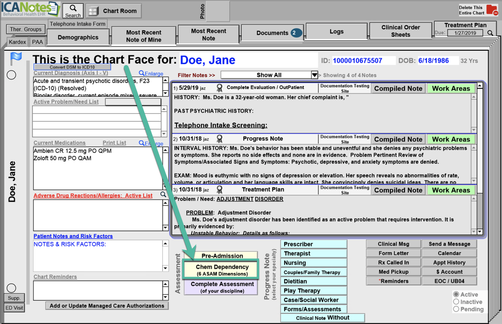Click the Photo placeholder box
Screen dimensions: 502x324
(x=218, y=11)
